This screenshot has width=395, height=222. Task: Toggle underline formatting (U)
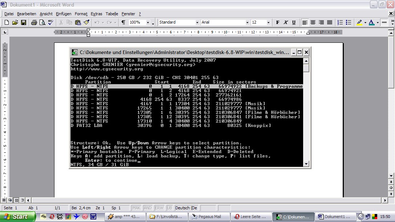click(x=294, y=22)
